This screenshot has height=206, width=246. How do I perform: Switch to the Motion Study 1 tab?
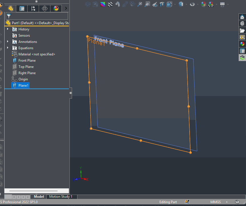61,197
